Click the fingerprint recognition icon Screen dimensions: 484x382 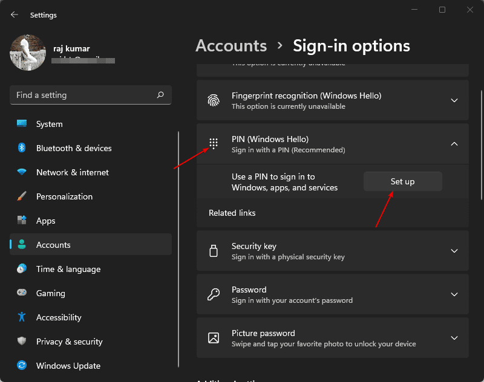click(x=213, y=100)
